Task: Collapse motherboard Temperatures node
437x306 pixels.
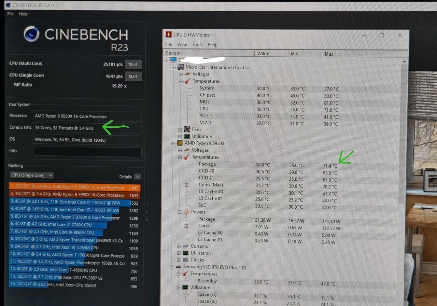Action: [180, 81]
